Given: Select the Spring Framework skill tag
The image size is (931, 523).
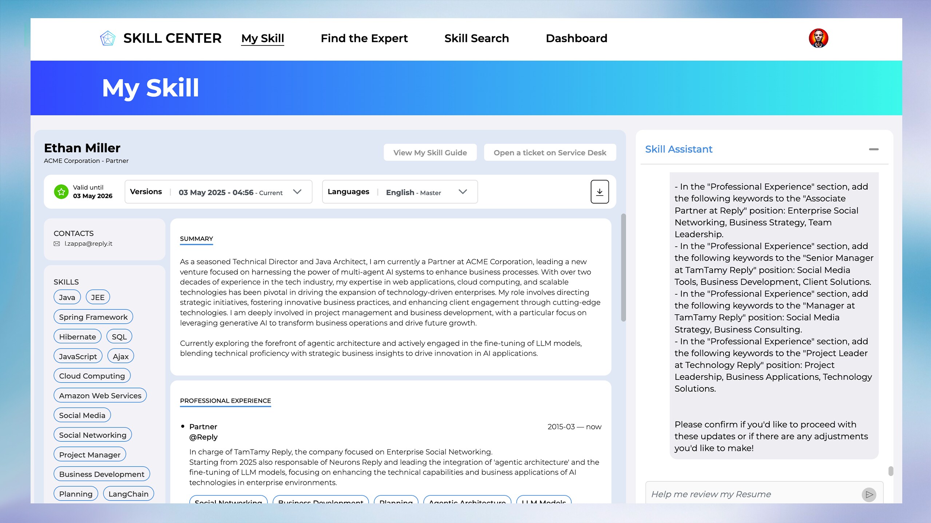Looking at the screenshot, I should 93,317.
